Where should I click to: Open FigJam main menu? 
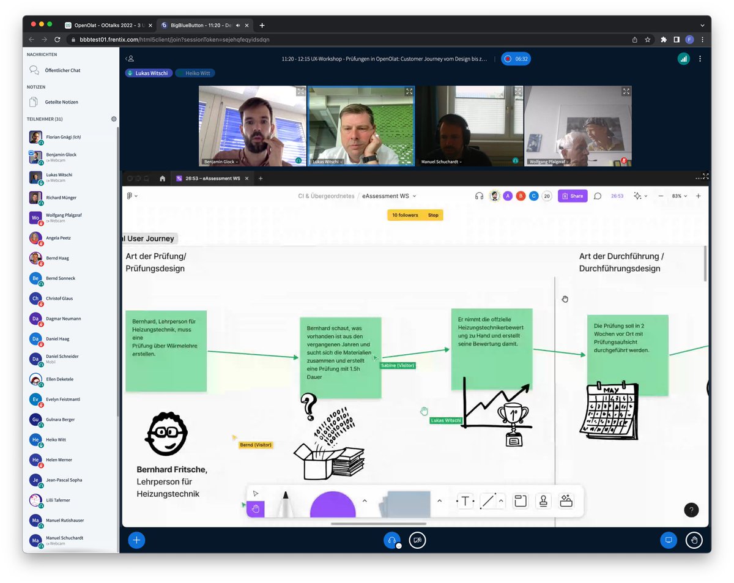coord(132,196)
